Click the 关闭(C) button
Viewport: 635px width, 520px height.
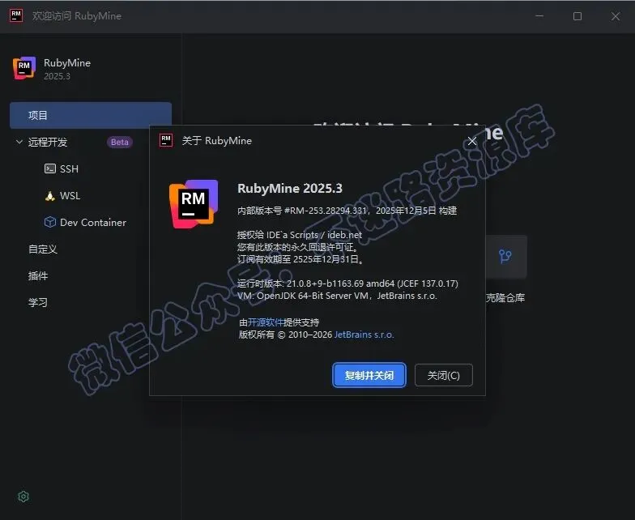444,376
